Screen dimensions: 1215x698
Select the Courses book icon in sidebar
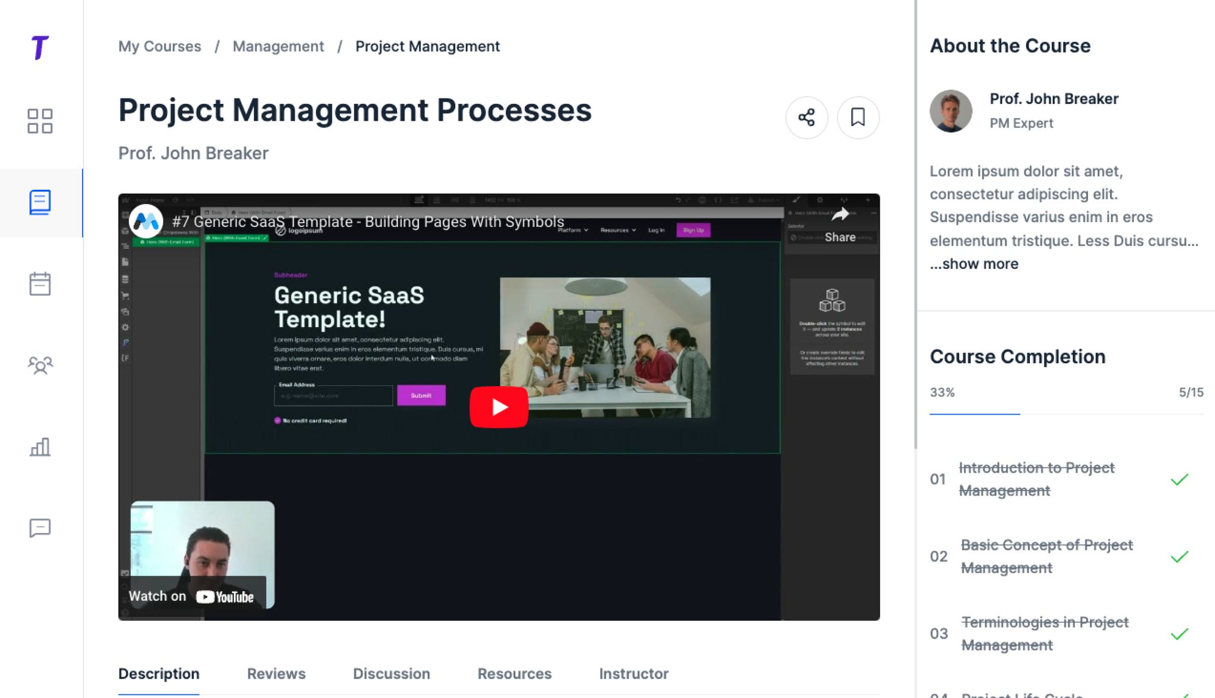(x=40, y=203)
